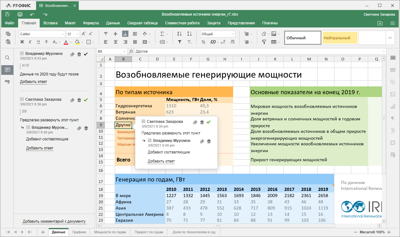Sort ascending with the A-Я sort icon

[179, 34]
